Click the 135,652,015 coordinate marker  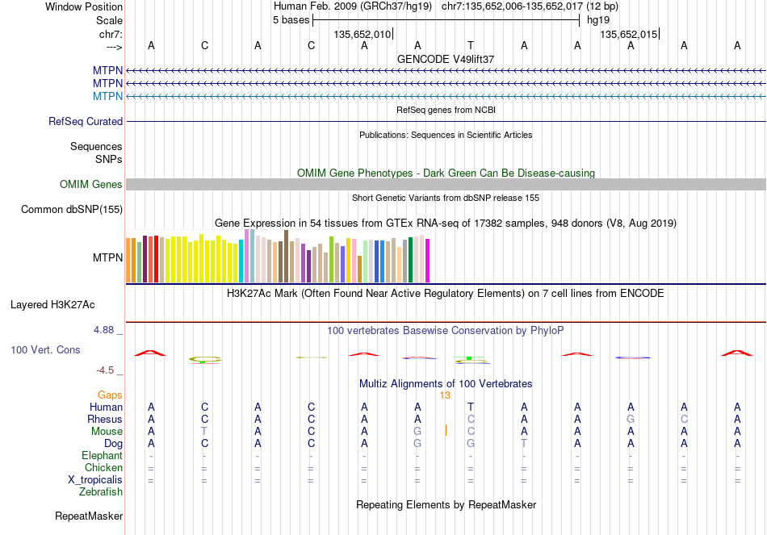pyautogui.click(x=629, y=34)
